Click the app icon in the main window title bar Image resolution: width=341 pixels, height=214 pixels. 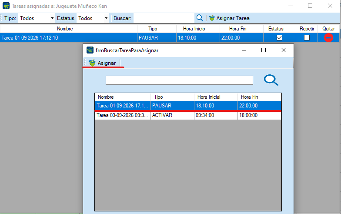point(6,6)
